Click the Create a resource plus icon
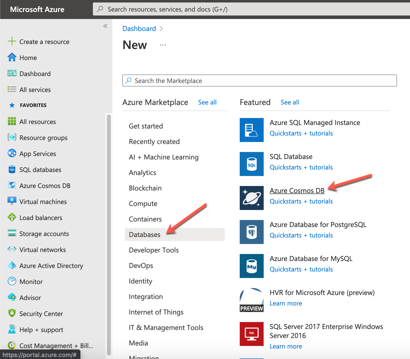This screenshot has width=410, height=359. tap(12, 41)
